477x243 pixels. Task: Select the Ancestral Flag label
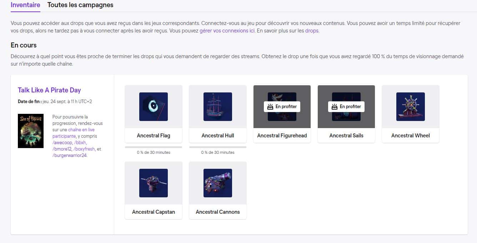click(x=154, y=136)
